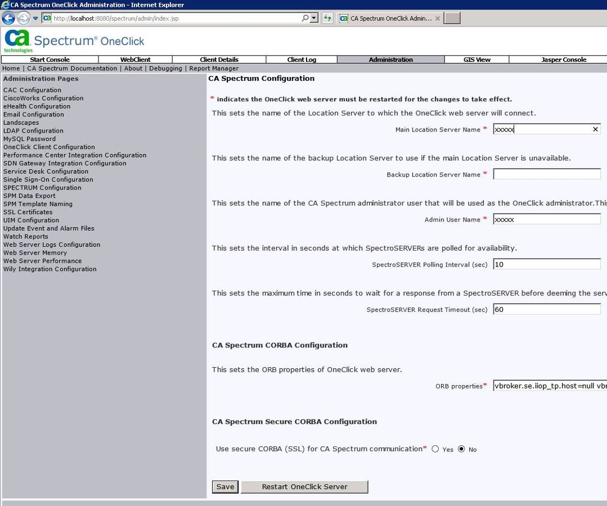Click Restart OneClick Server button
The height and width of the screenshot is (506, 607).
pos(304,487)
